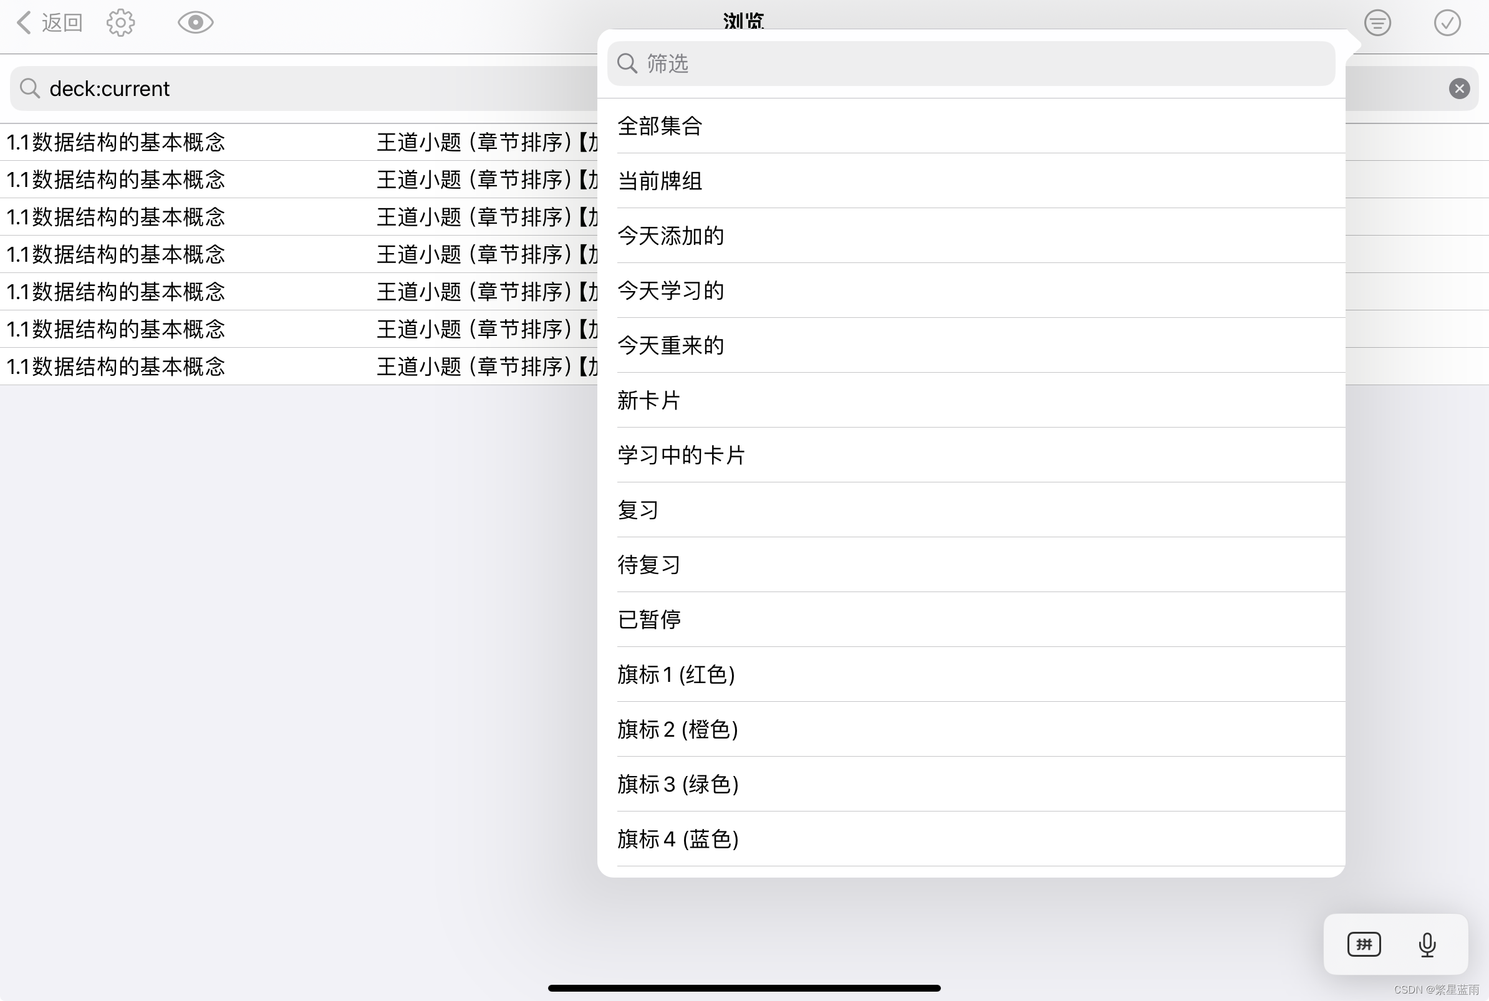The image size is (1489, 1001).
Task: Tap the checkmark select icon
Action: click(1447, 23)
